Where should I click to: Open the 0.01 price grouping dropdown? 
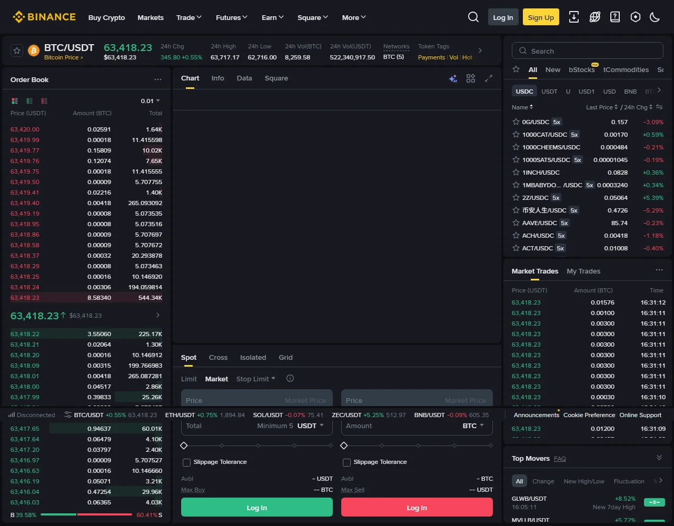pyautogui.click(x=151, y=101)
